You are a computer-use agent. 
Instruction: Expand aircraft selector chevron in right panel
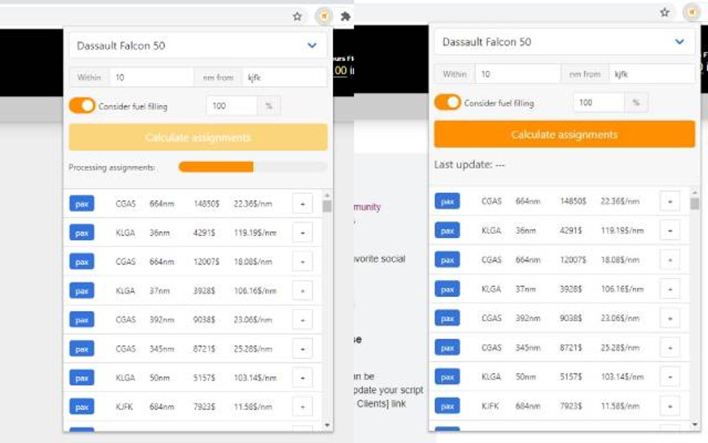tap(680, 41)
